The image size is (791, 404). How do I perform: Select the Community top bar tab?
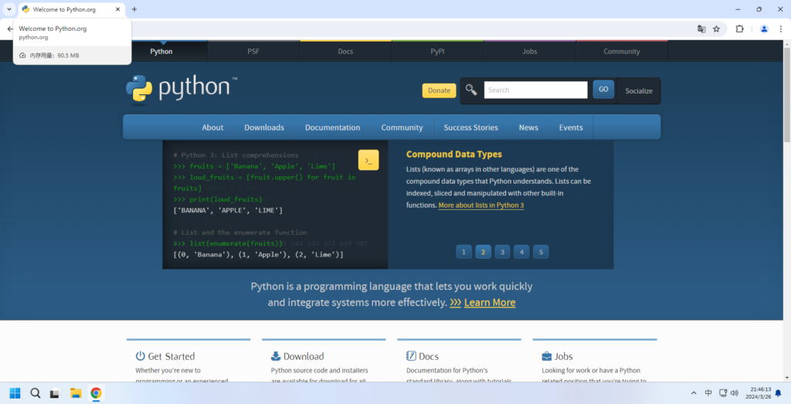(622, 52)
